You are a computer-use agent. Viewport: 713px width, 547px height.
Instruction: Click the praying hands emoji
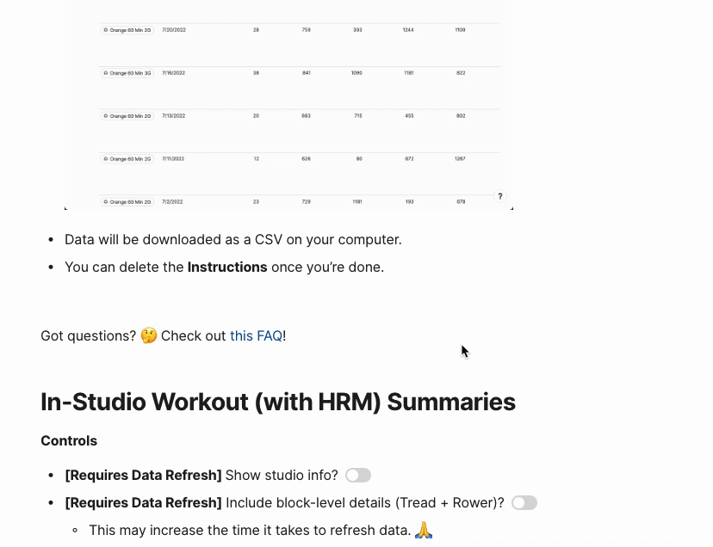pyautogui.click(x=424, y=530)
